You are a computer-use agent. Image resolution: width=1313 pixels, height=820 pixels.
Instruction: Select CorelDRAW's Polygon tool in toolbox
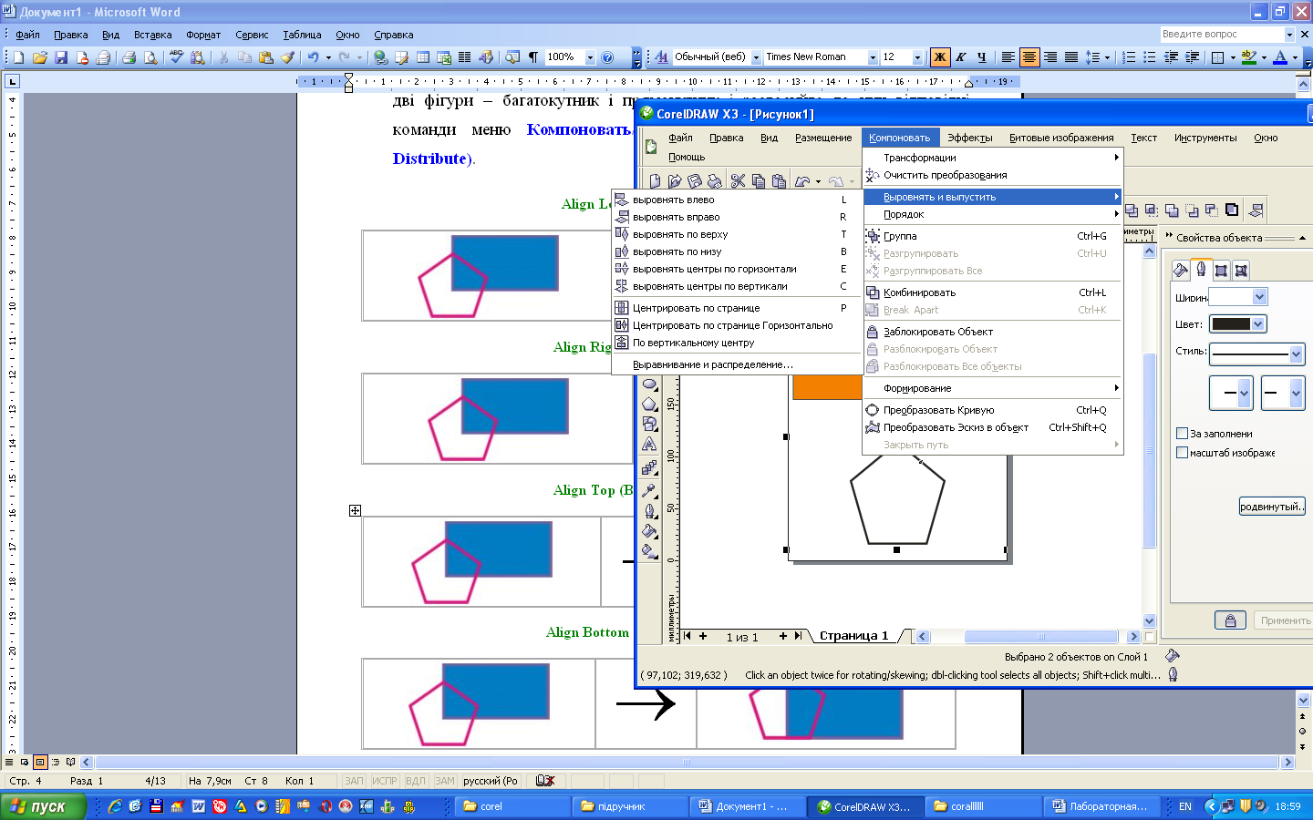pos(649,404)
